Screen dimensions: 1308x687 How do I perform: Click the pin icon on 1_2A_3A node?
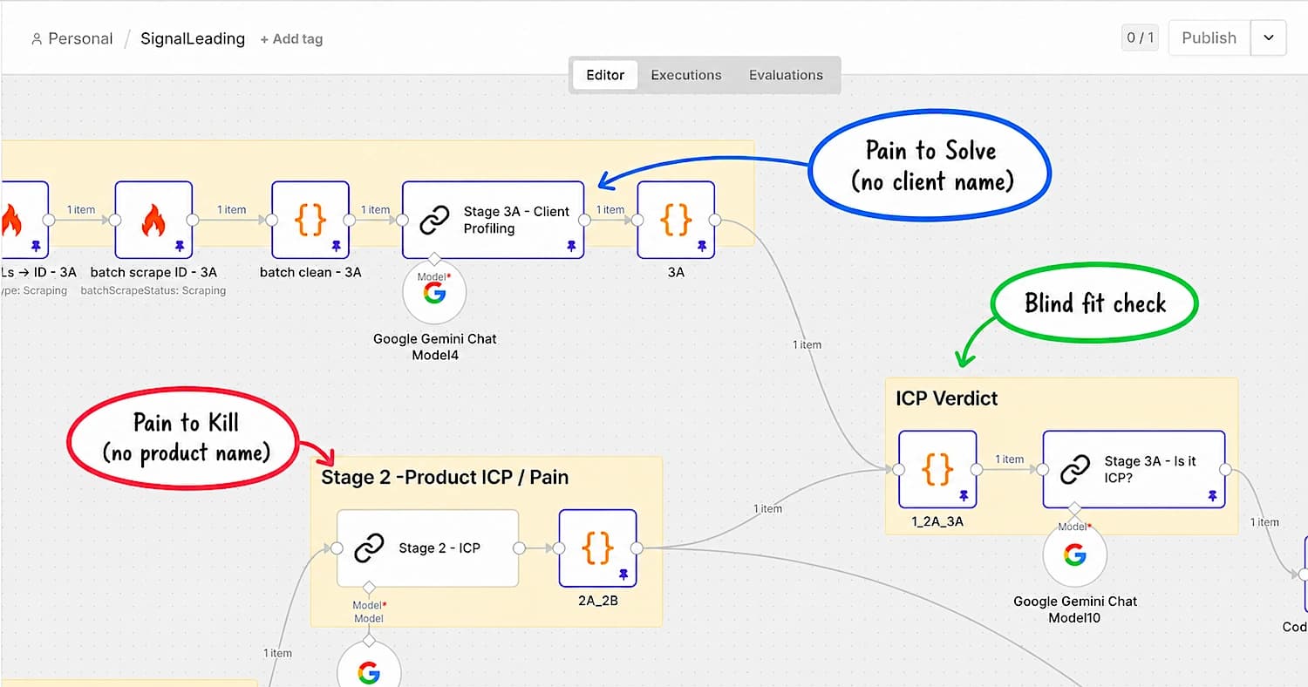(964, 496)
